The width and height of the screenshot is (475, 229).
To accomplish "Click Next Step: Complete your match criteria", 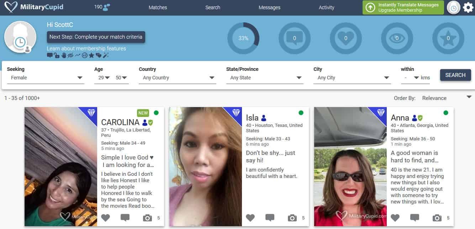I will click(96, 37).
